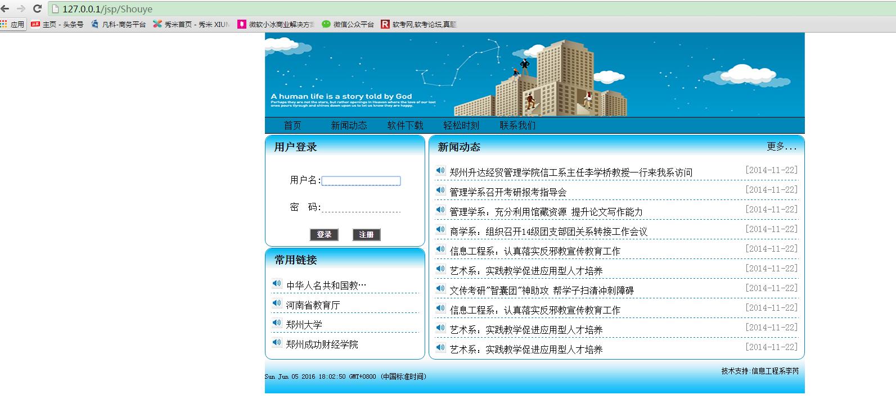Screen dimensions: 896x413
Task: Open the 更多... link in news panel
Action: tap(782, 147)
